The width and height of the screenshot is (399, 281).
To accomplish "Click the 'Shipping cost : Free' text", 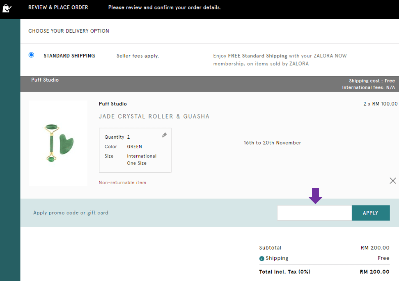I will 372,81.
